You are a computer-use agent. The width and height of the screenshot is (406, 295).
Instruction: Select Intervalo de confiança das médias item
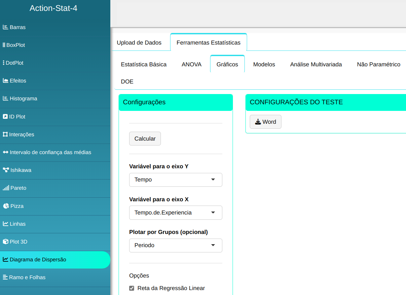(50, 152)
